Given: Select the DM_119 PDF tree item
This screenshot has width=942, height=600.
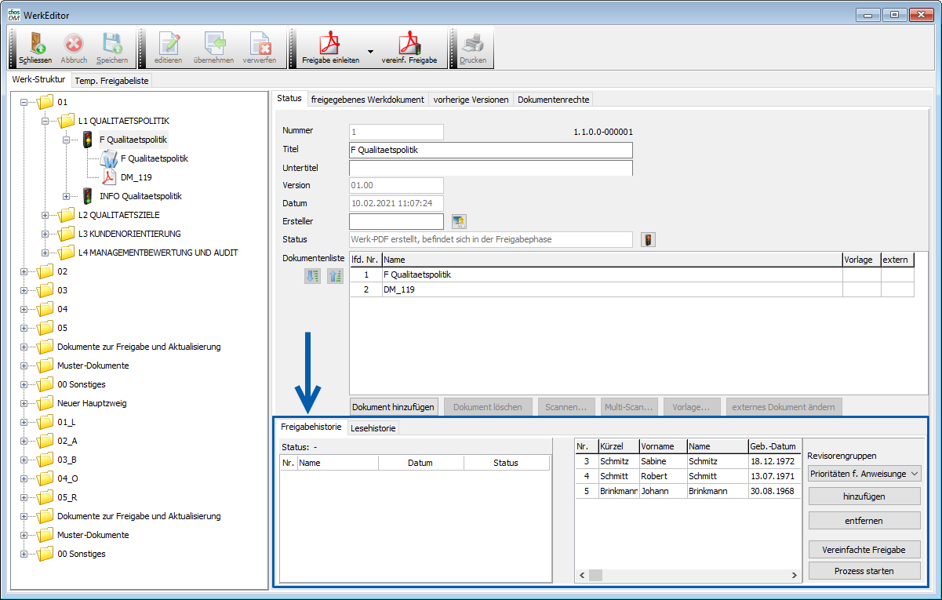Looking at the screenshot, I should pos(135,177).
